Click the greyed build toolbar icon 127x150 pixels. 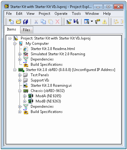(x=116, y=22)
